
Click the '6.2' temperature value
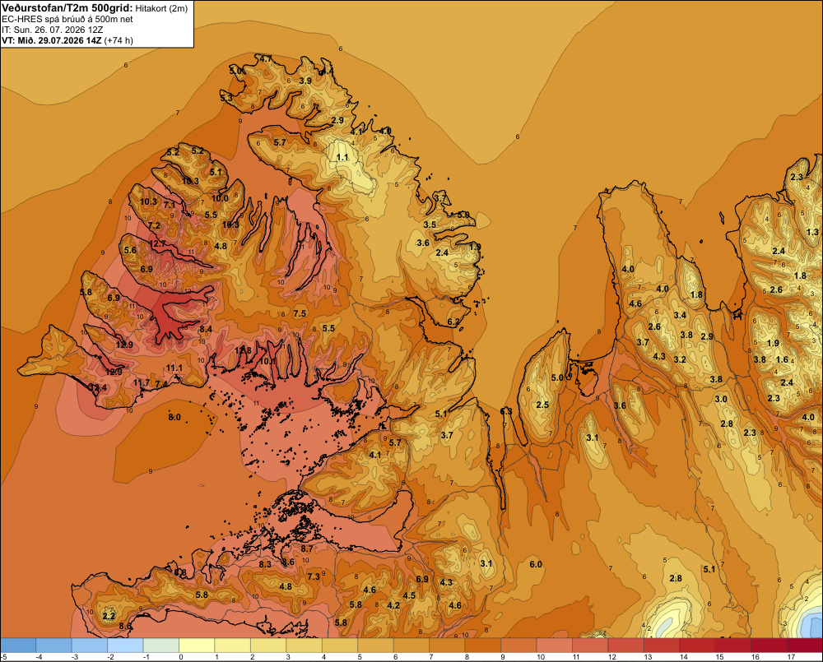pos(453,322)
